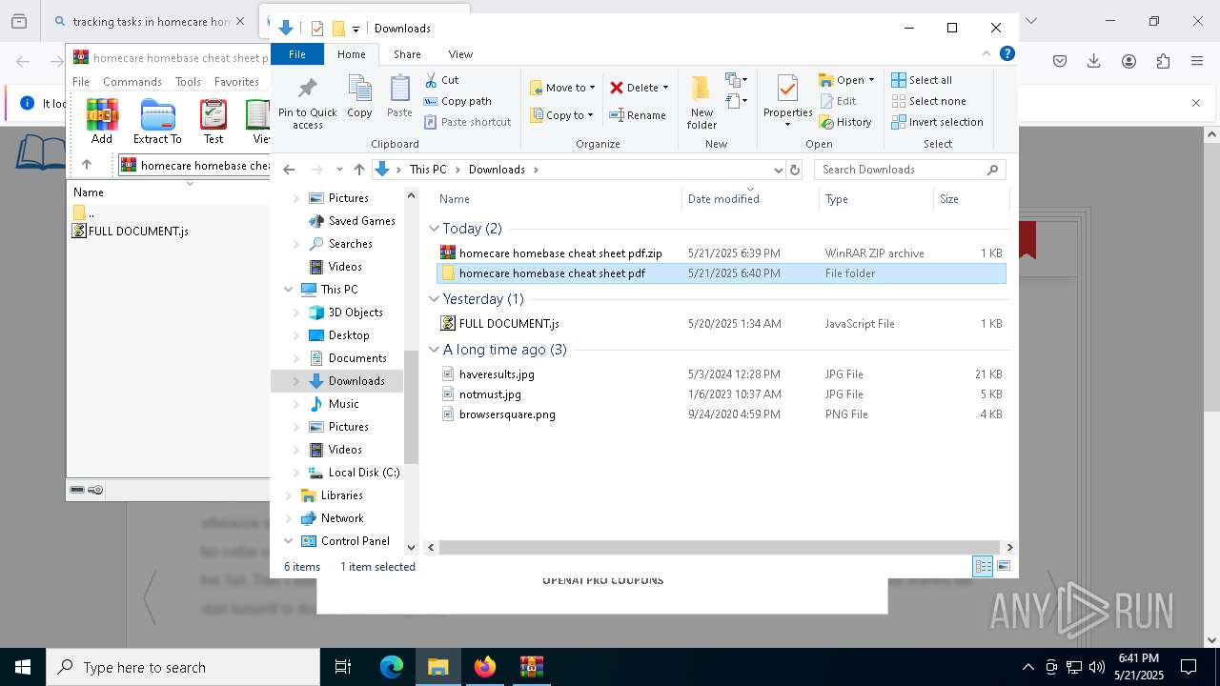Image resolution: width=1220 pixels, height=686 pixels.
Task: Select haveresults.jpg file
Action: (497, 374)
